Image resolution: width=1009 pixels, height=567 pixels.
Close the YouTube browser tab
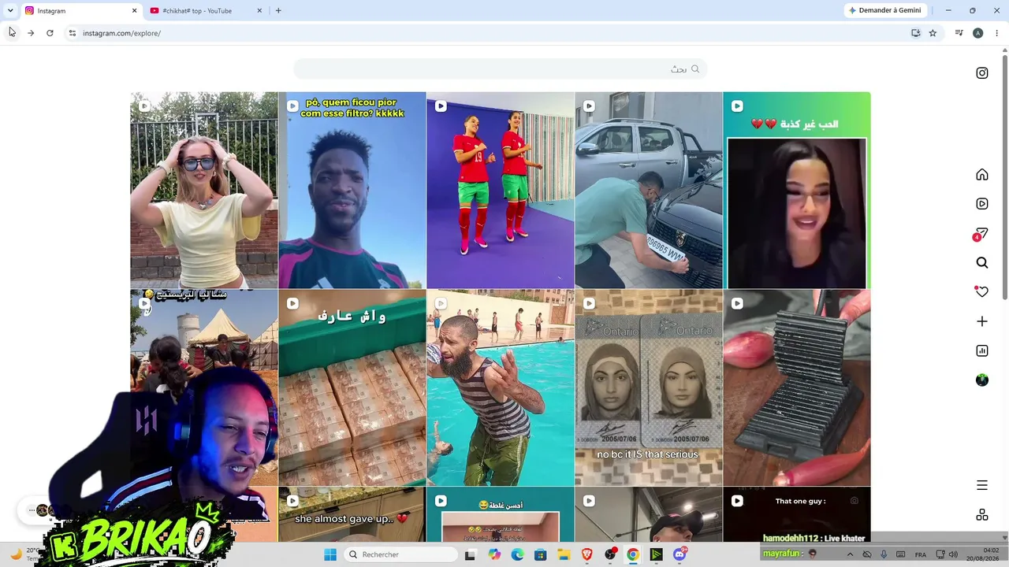(x=259, y=11)
